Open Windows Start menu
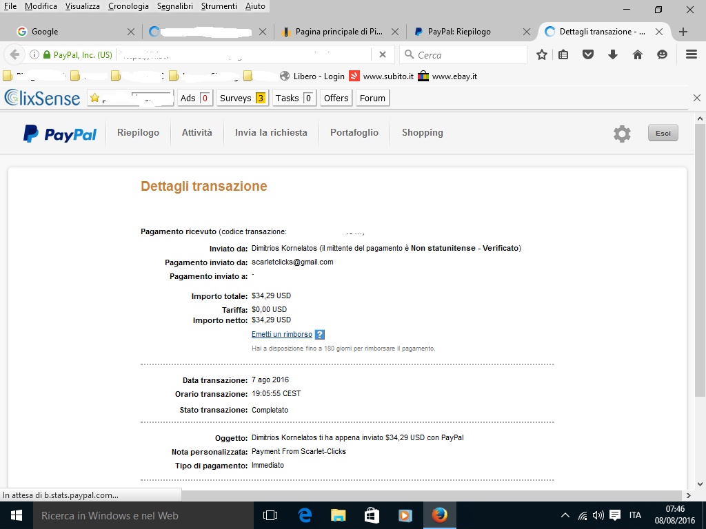The width and height of the screenshot is (706, 529). point(17,515)
